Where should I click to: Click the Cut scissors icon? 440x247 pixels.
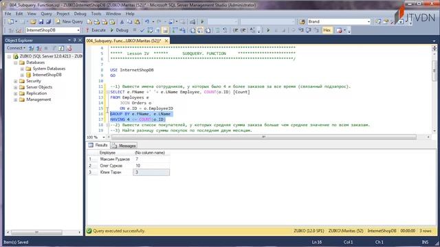tap(122, 21)
